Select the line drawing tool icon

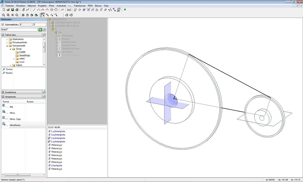pyautogui.click(x=34, y=10)
